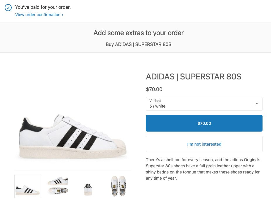This screenshot has height=206, width=271.
Task: Click the blue checkmark confirmation icon
Action: point(9,7)
